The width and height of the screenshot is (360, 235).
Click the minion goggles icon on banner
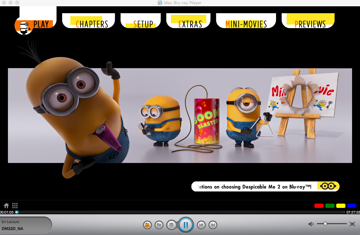(328, 186)
